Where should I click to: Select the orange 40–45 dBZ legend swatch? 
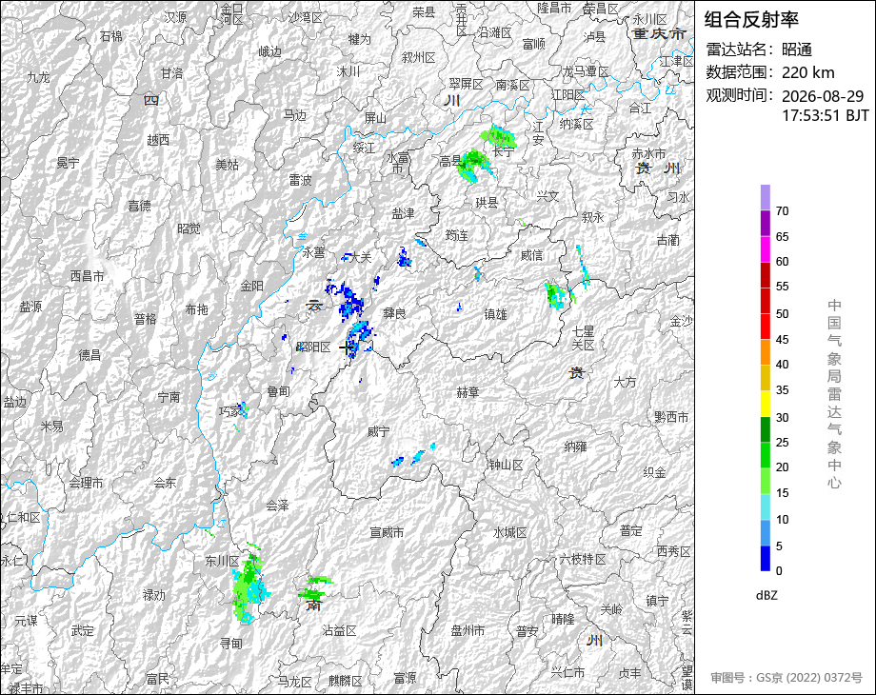click(766, 352)
